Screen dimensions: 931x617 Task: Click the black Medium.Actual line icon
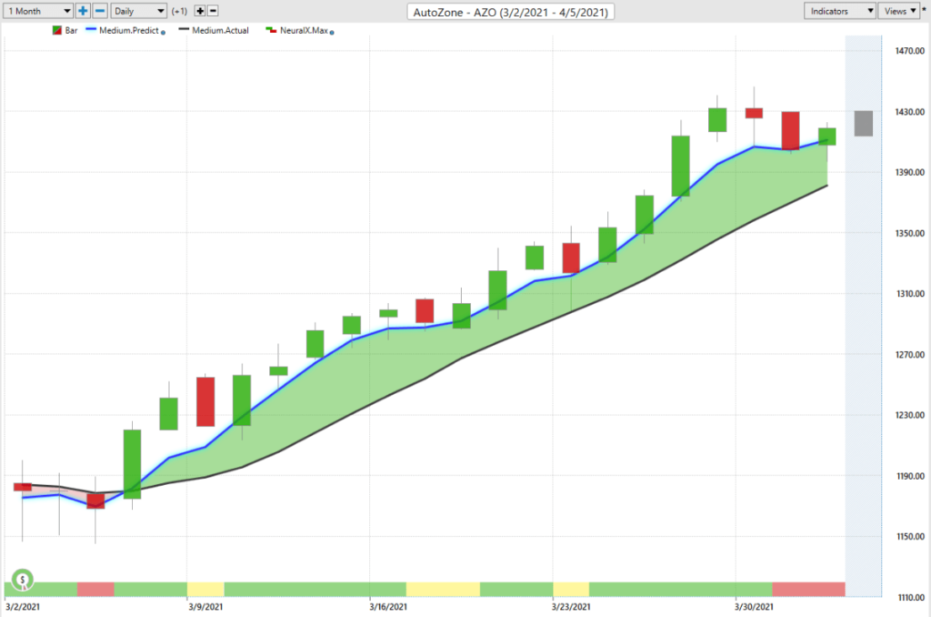(184, 29)
